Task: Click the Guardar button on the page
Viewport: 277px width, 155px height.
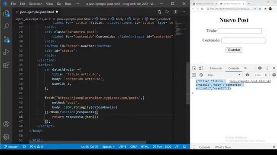Action: pyautogui.click(x=234, y=50)
